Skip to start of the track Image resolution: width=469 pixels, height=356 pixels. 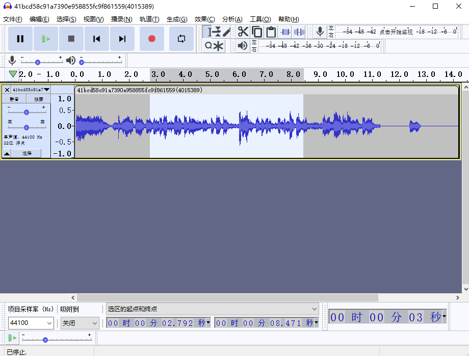(x=97, y=39)
